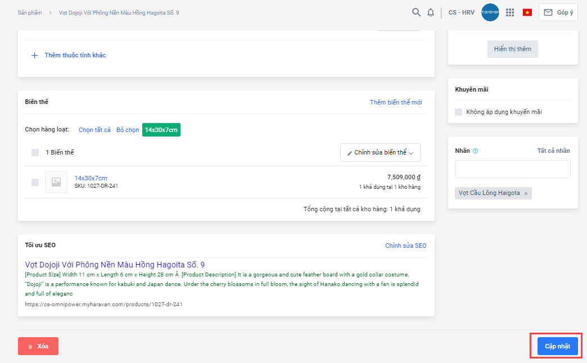Open the Tất cả nhãn list

(553, 151)
